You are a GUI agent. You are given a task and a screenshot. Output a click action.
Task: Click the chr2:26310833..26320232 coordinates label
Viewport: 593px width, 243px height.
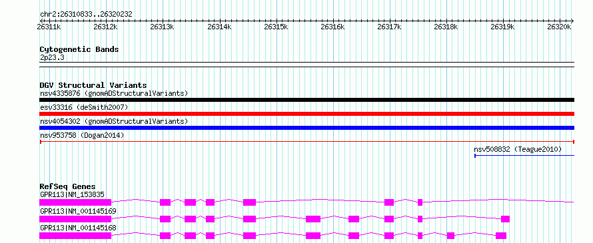[86, 15]
